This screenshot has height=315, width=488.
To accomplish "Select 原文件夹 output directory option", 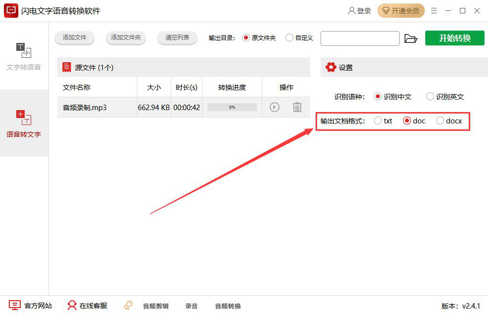I will (259, 38).
